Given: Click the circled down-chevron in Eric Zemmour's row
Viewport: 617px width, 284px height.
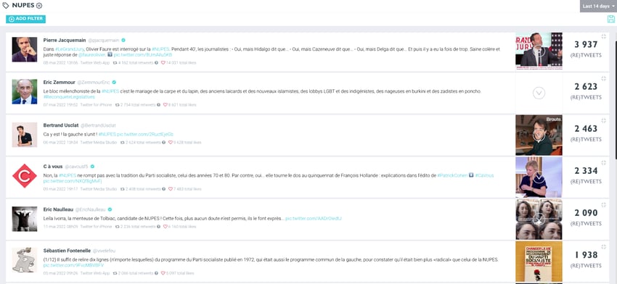Looking at the screenshot, I should point(539,93).
